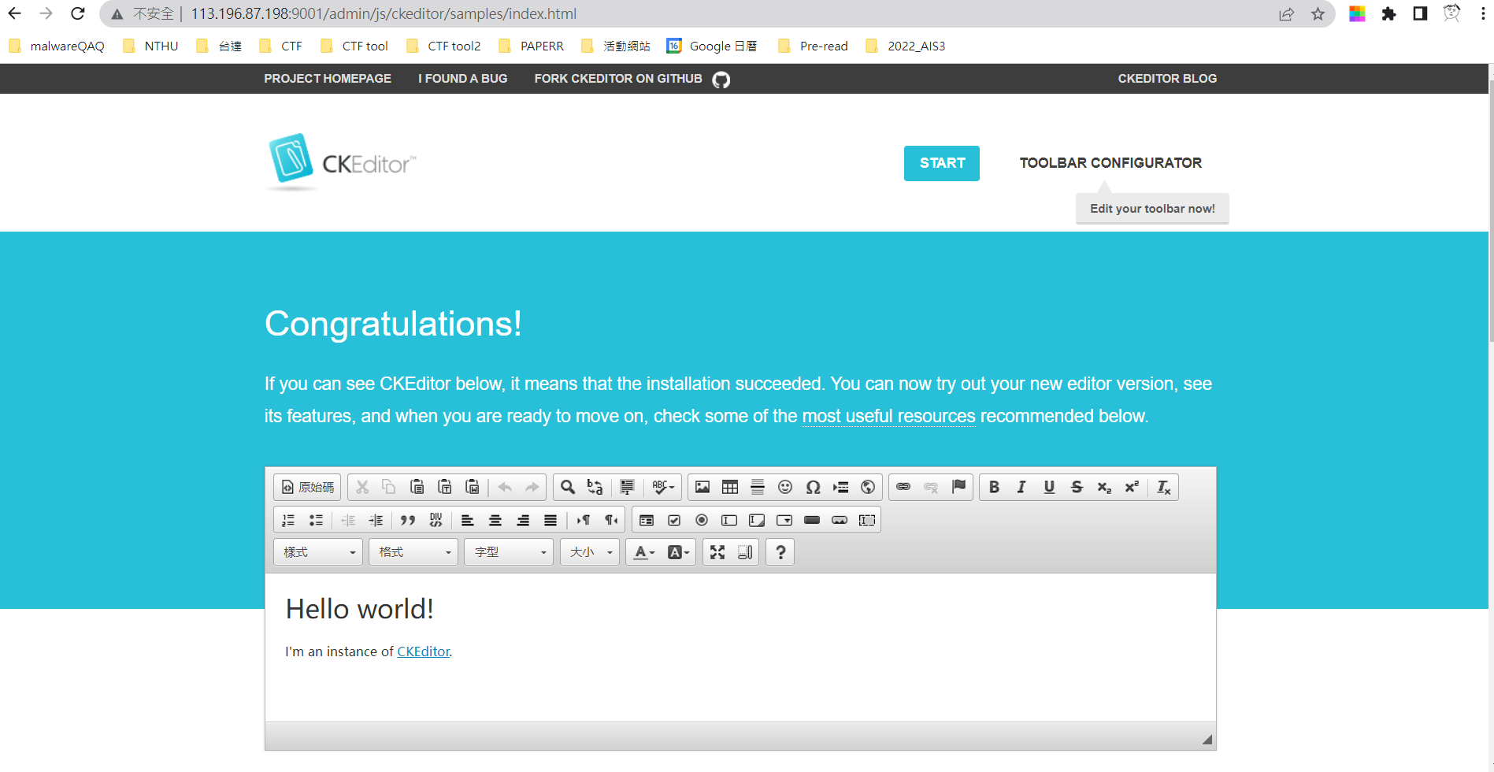Open the Format (格式) dropdown
This screenshot has width=1494, height=772.
click(413, 552)
